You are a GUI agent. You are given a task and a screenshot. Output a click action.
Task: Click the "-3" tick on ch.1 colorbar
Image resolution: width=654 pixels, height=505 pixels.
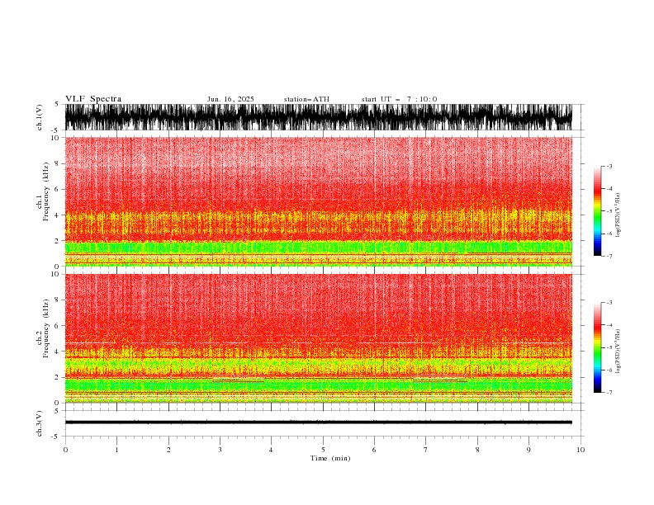(609, 166)
